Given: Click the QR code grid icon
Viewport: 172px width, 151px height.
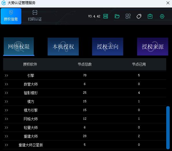Looking at the screenshot, I should [x=128, y=16].
